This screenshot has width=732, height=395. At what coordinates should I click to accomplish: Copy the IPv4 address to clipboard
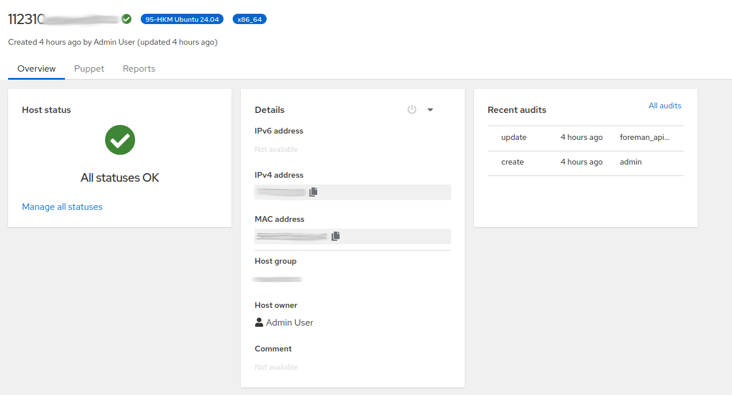[313, 192]
